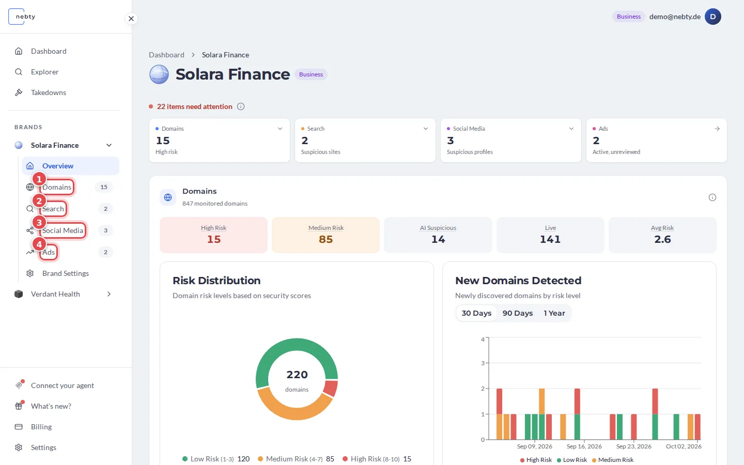The width and height of the screenshot is (744, 465).
Task: Click the info icon on Domains panel
Action: [x=712, y=197]
